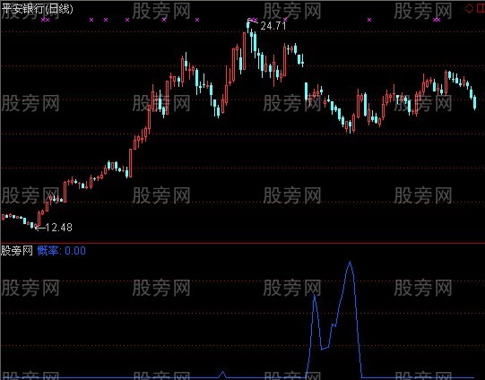Click the 24.71 high price label

click(273, 26)
